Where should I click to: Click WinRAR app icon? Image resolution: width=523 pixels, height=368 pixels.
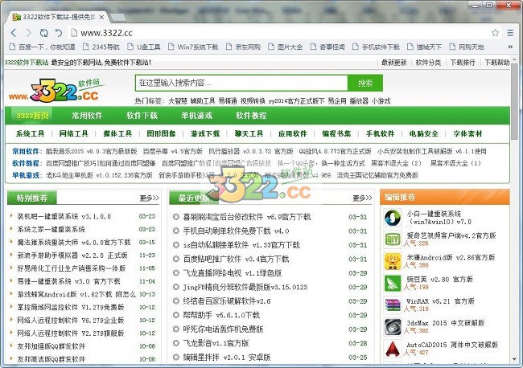coord(393,305)
